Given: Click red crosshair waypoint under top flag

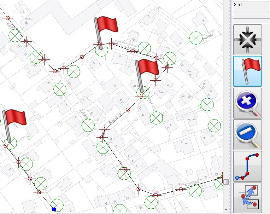Looking at the screenshot, I should [99, 45].
